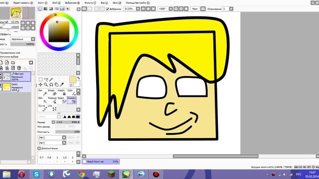This screenshot has height=179, width=319.
Task: Toggle the color wheel panel
Action: click(40, 9)
